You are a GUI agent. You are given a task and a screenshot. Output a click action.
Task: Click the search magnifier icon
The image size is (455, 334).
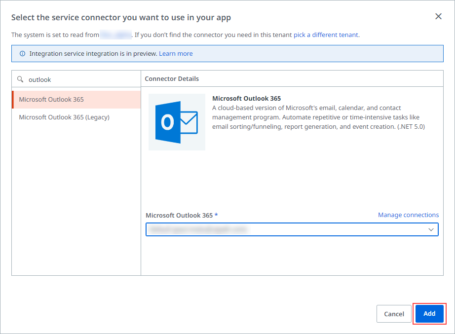coord(20,79)
